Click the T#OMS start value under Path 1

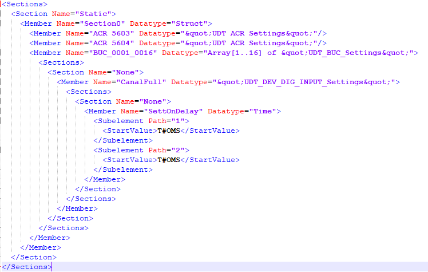(x=169, y=131)
